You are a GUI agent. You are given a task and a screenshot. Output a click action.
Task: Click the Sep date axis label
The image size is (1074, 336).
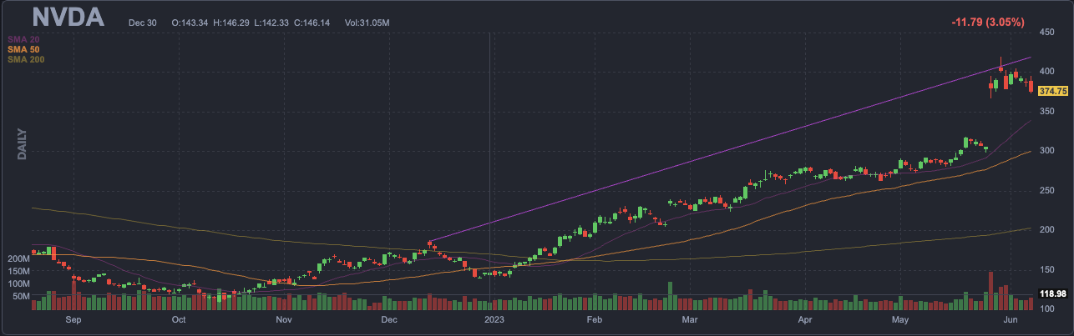tap(73, 319)
